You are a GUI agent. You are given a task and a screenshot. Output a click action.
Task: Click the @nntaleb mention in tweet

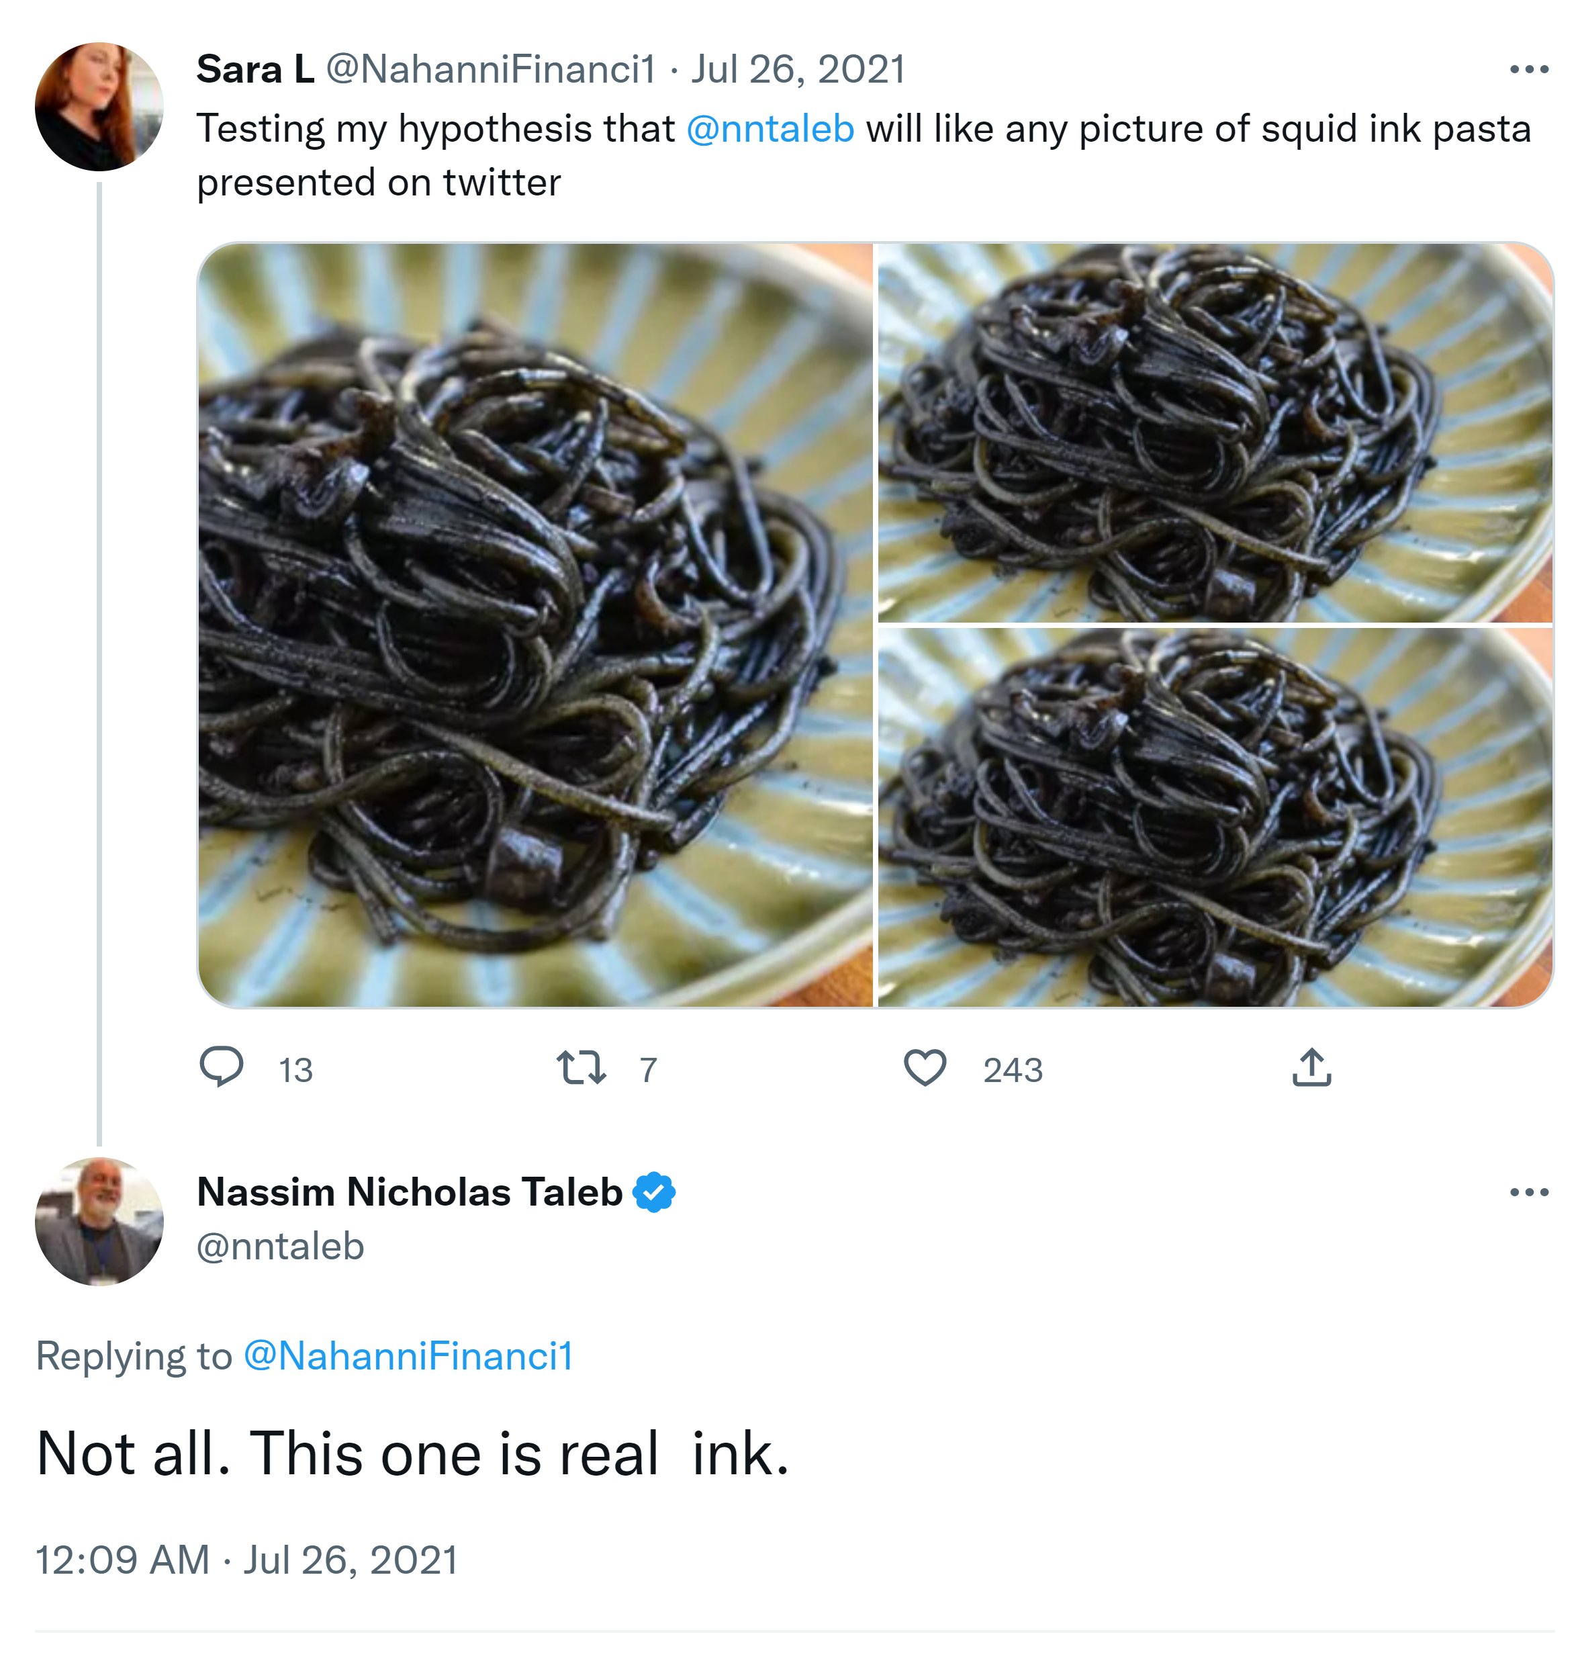tap(770, 129)
